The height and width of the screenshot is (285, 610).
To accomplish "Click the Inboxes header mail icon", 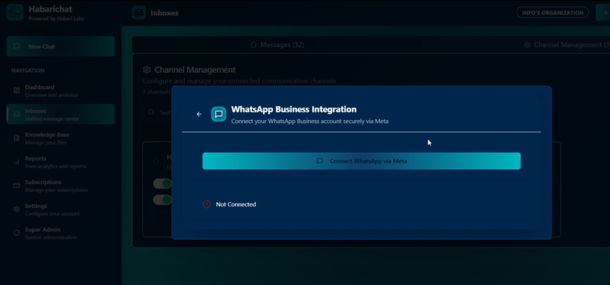I will (139, 12).
